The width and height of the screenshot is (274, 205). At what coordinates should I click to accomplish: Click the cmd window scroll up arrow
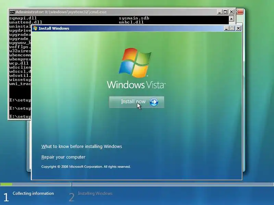pos(232,19)
